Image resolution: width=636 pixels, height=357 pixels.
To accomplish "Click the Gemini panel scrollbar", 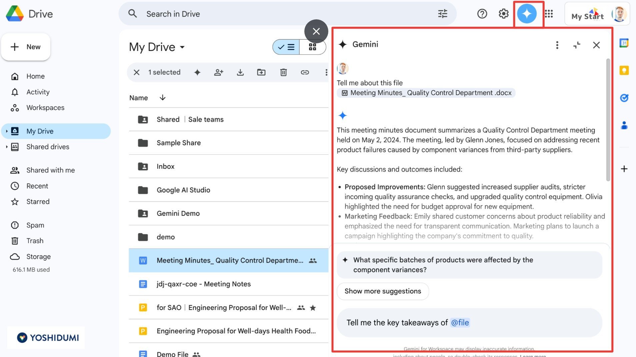I will coord(608,120).
